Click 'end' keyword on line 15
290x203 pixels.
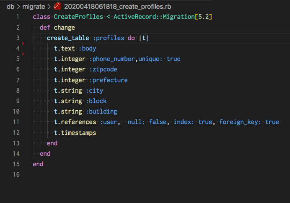tap(38, 164)
